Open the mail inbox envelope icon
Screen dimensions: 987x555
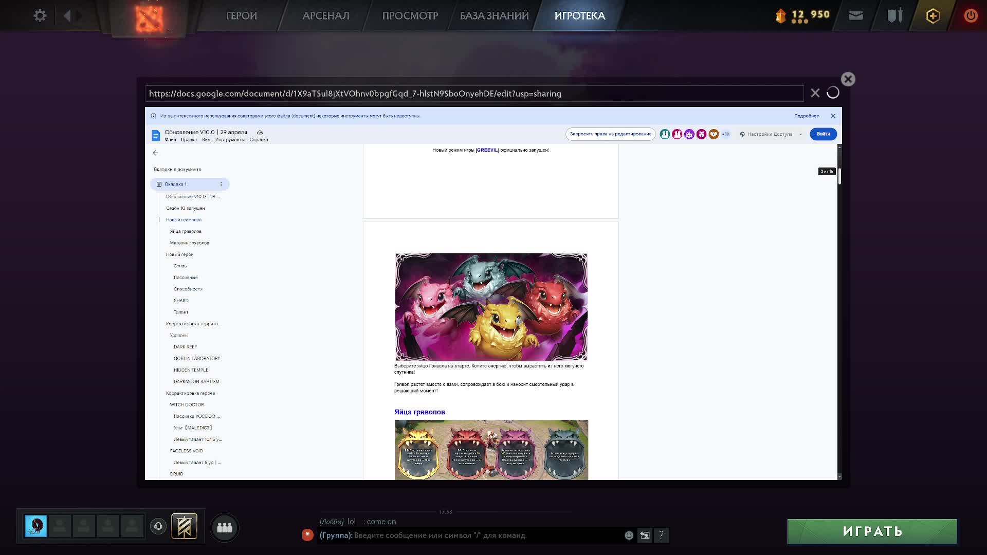point(855,15)
